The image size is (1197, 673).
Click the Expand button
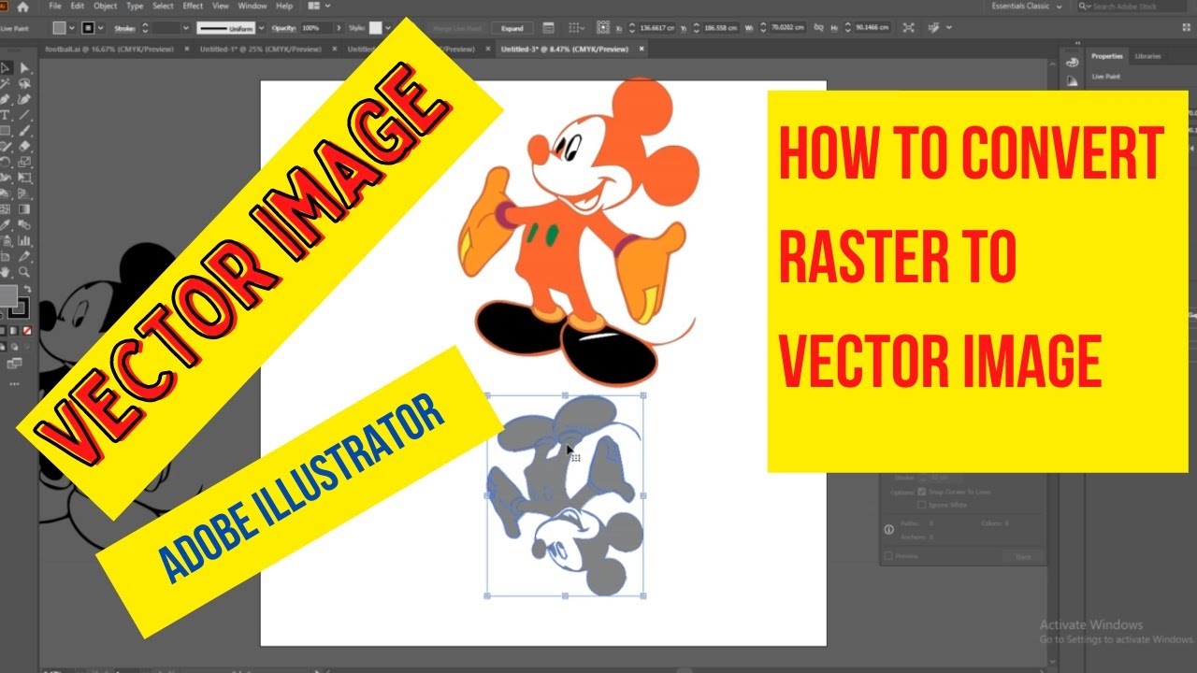tap(512, 28)
